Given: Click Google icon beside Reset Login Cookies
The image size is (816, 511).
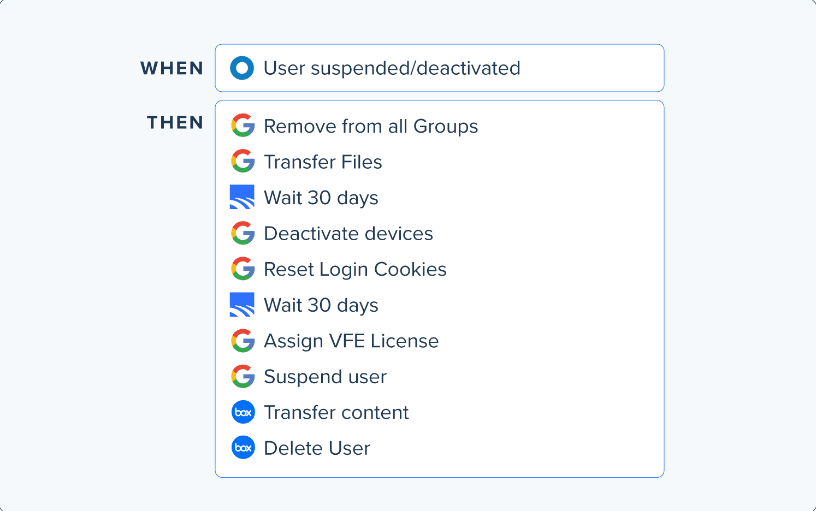Looking at the screenshot, I should pos(243,269).
